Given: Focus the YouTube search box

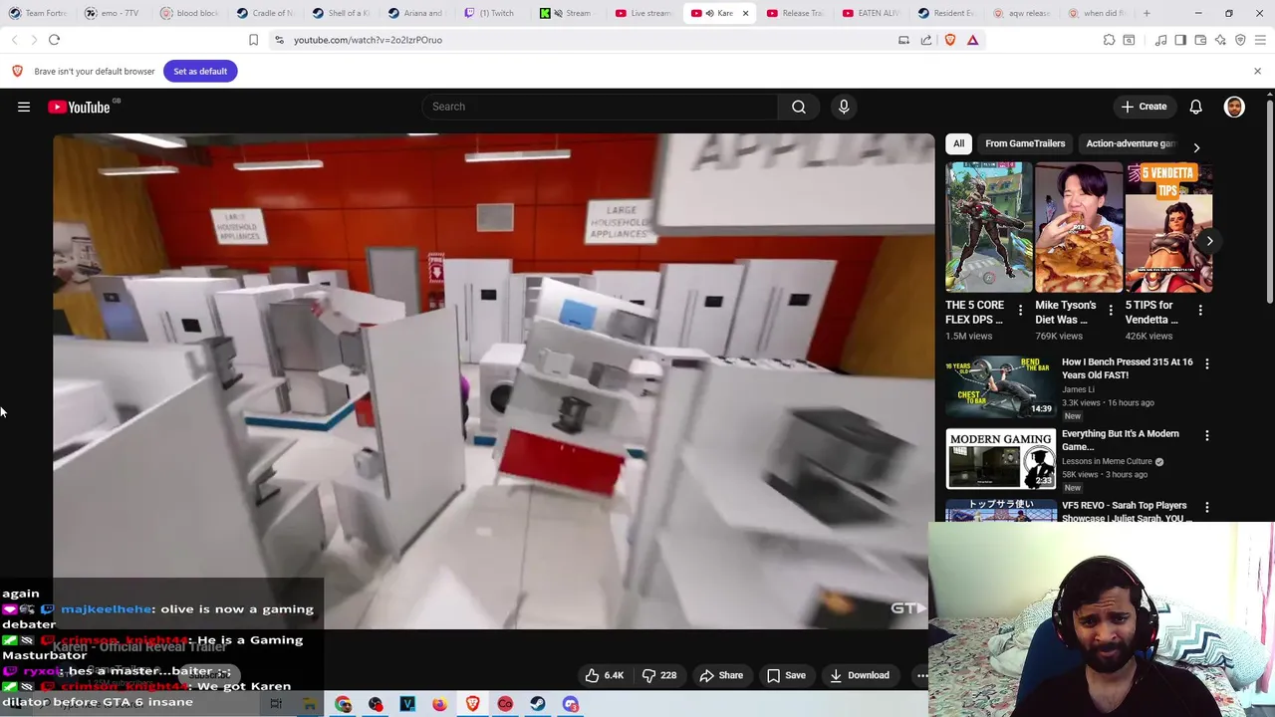Looking at the screenshot, I should click(601, 107).
